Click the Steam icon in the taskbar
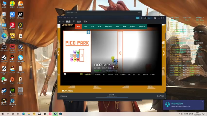The width and height of the screenshot is (207, 116). point(55,114)
